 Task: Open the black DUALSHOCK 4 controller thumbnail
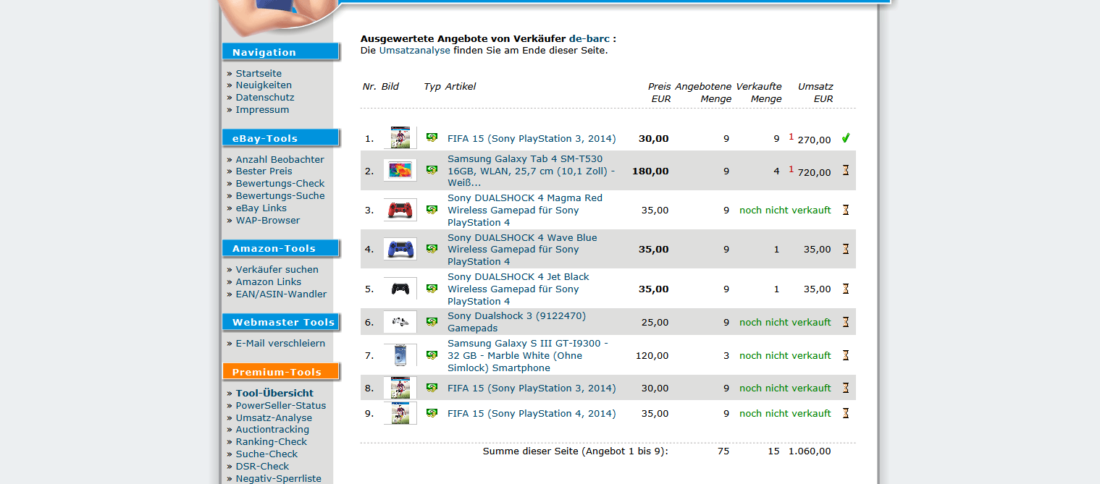point(400,289)
